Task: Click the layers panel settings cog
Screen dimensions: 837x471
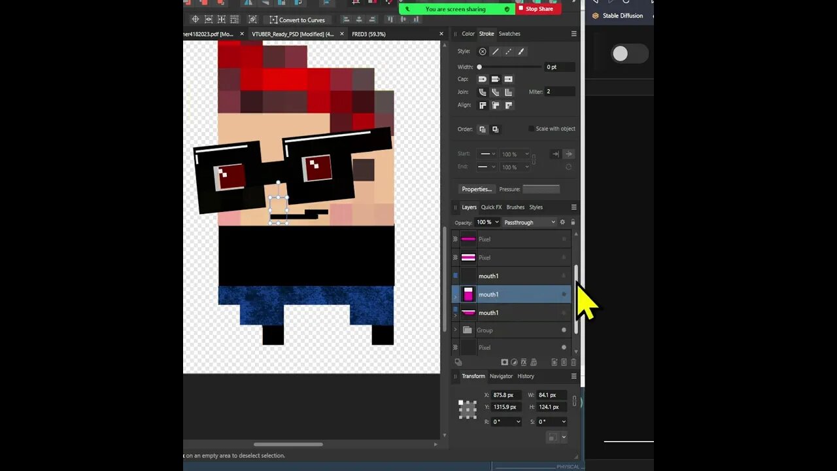Action: point(562,222)
